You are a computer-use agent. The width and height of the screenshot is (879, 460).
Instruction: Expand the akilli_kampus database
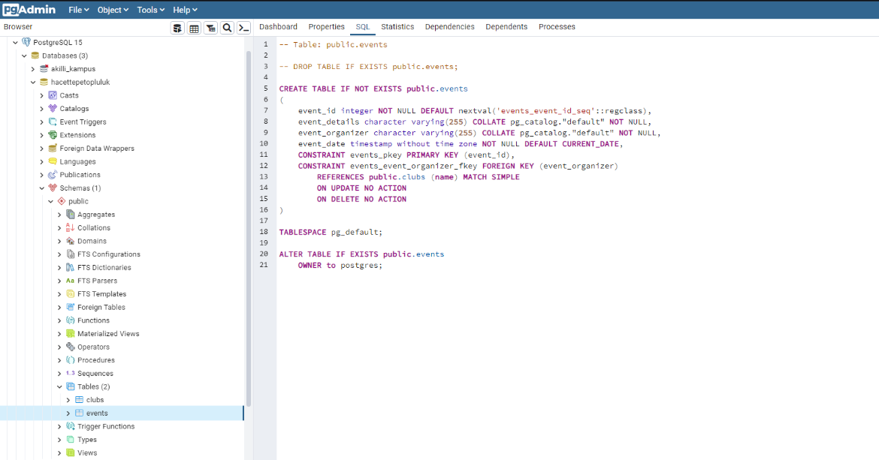pos(33,68)
